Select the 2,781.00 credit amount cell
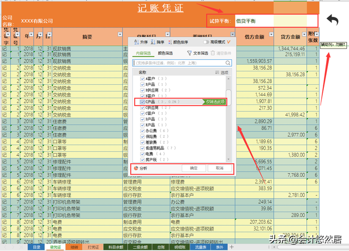349x251 pixels. click(290, 195)
